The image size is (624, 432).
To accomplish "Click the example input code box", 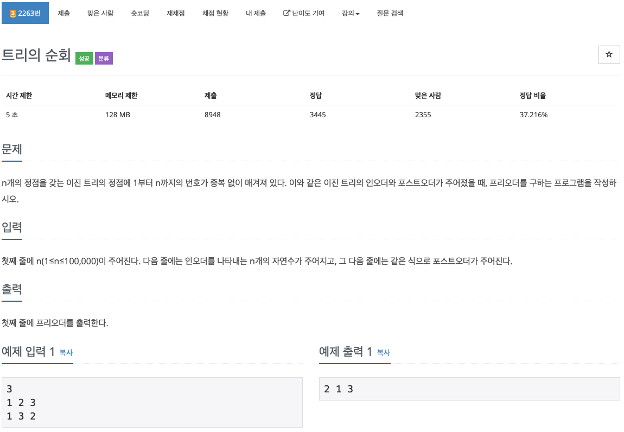I will pyautogui.click(x=152, y=403).
